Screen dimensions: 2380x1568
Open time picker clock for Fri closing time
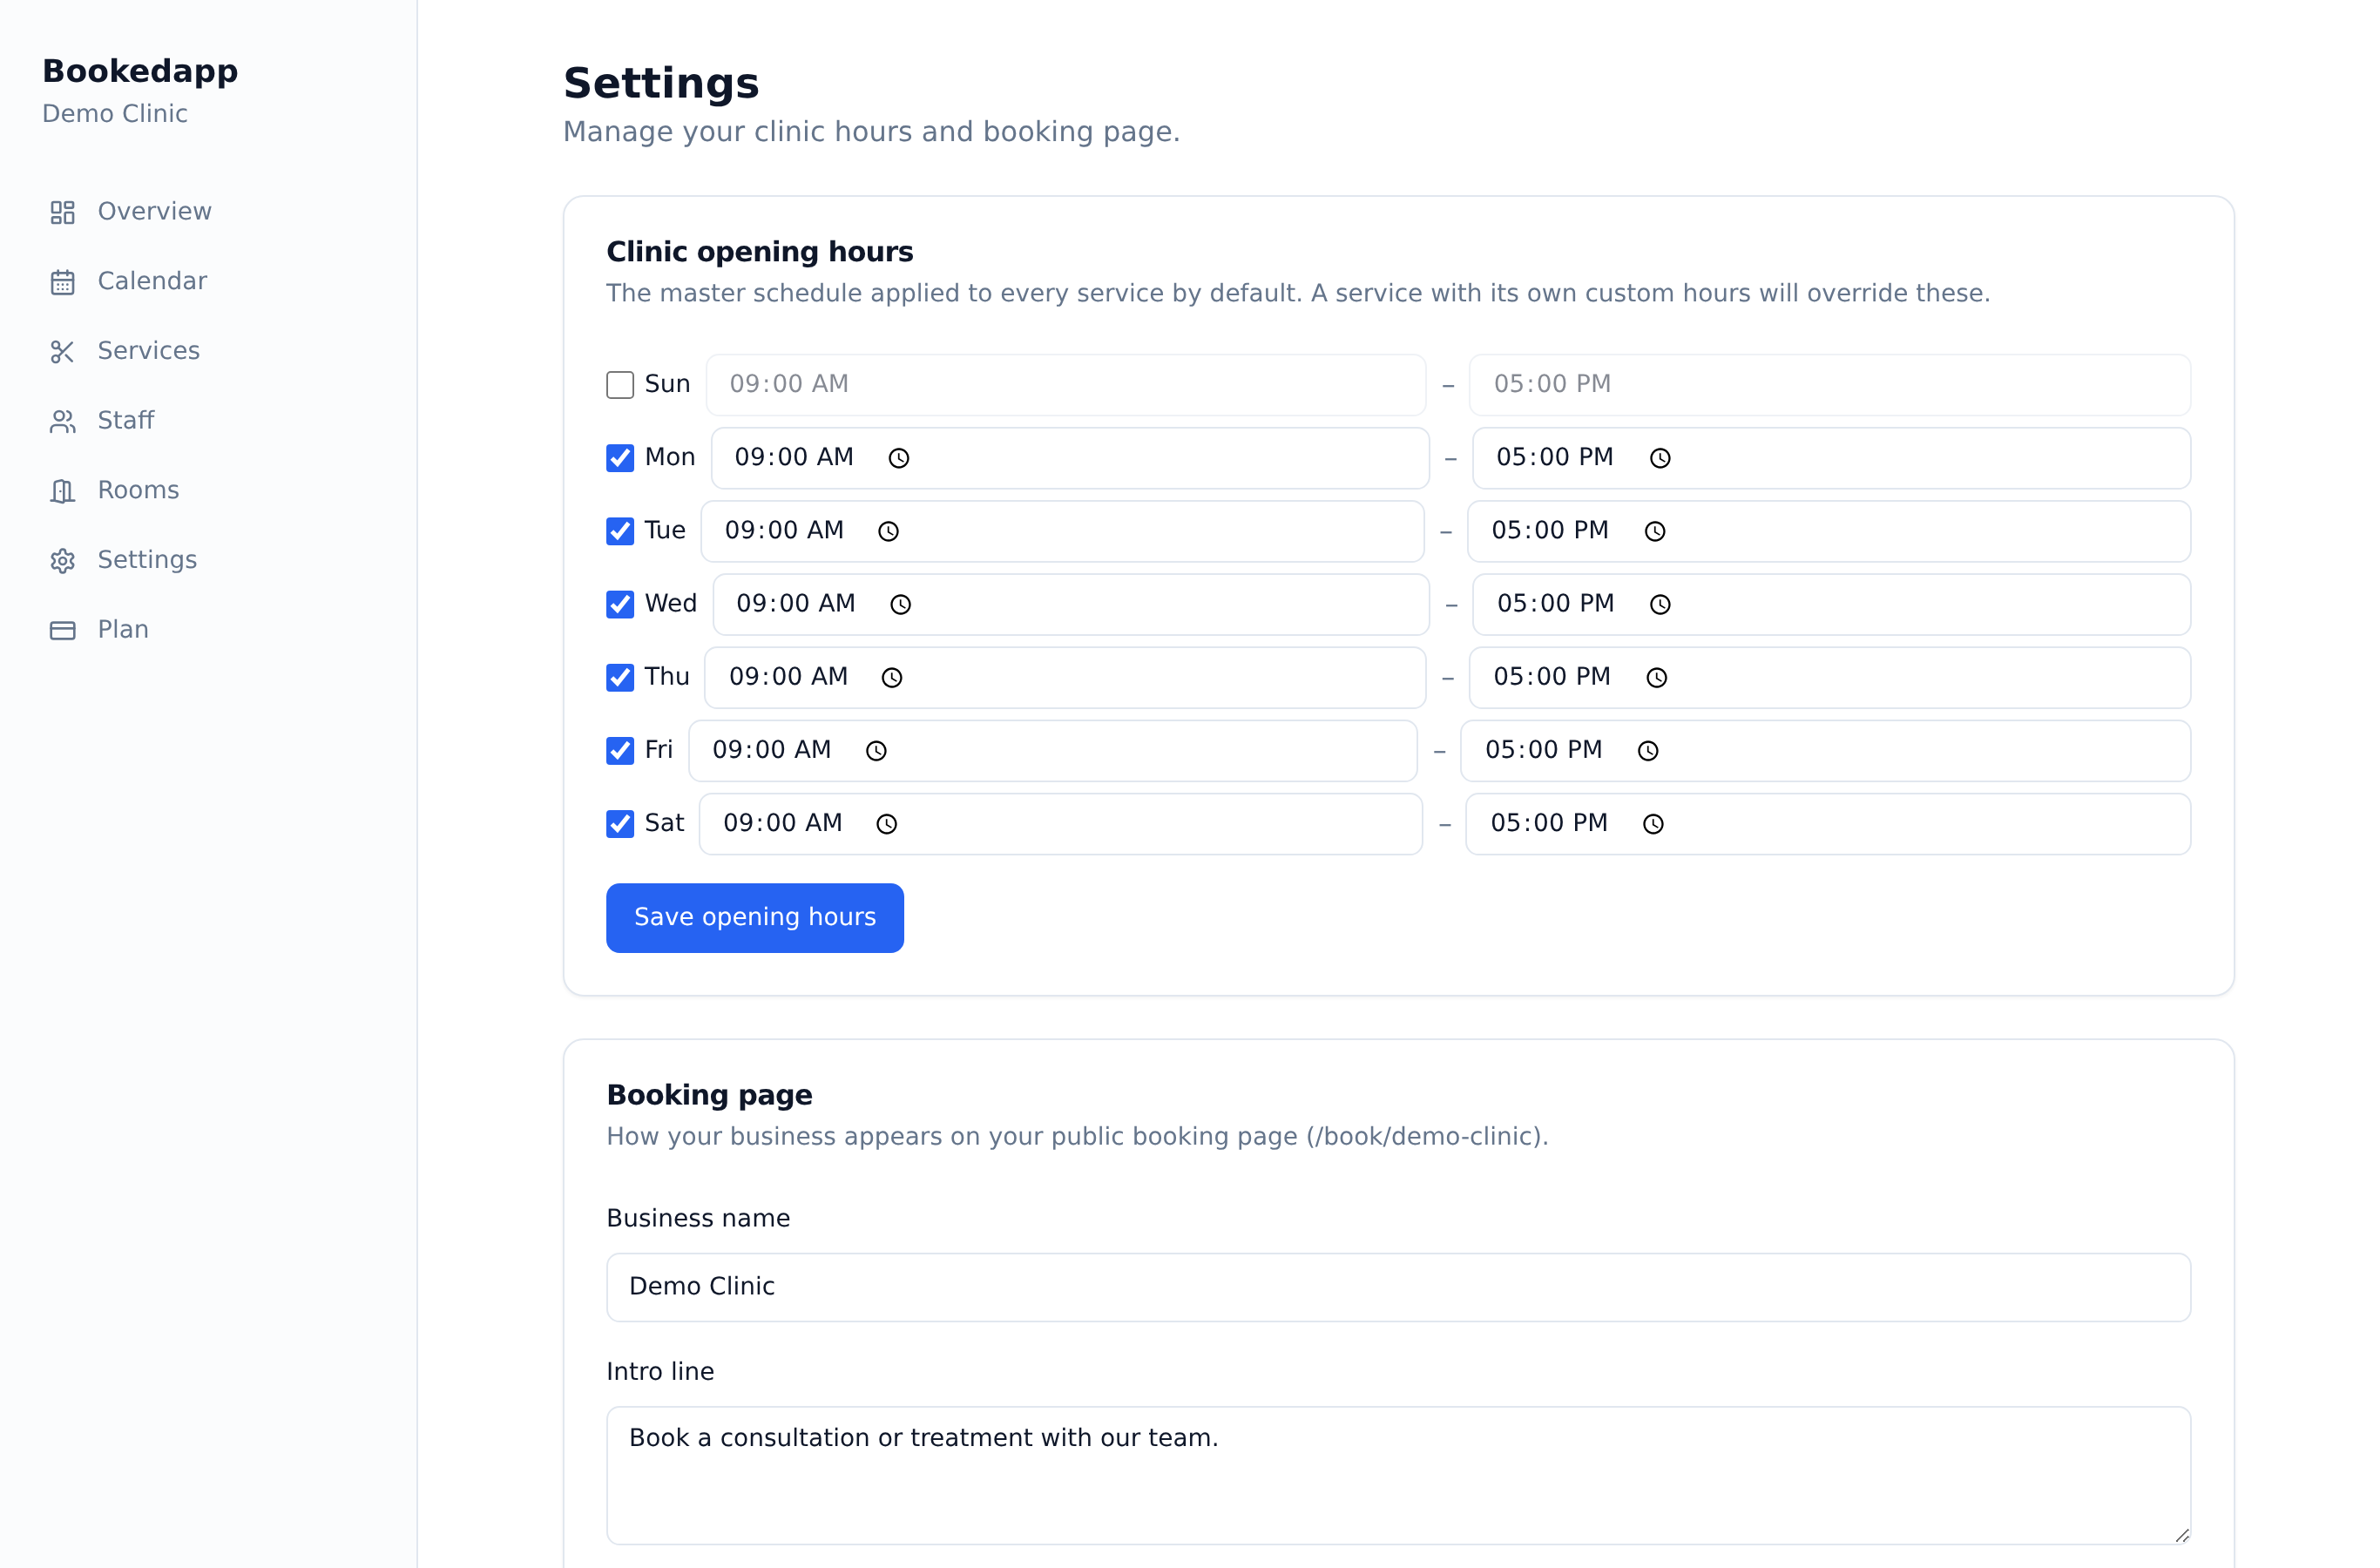(x=1648, y=750)
